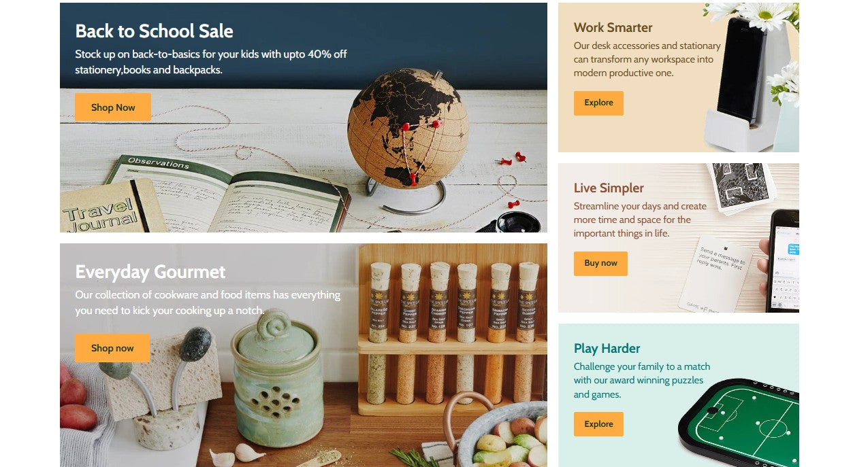Screen dimensions: 853x467
Task: Click the Explore button under Work Smarter
Action: (x=598, y=103)
